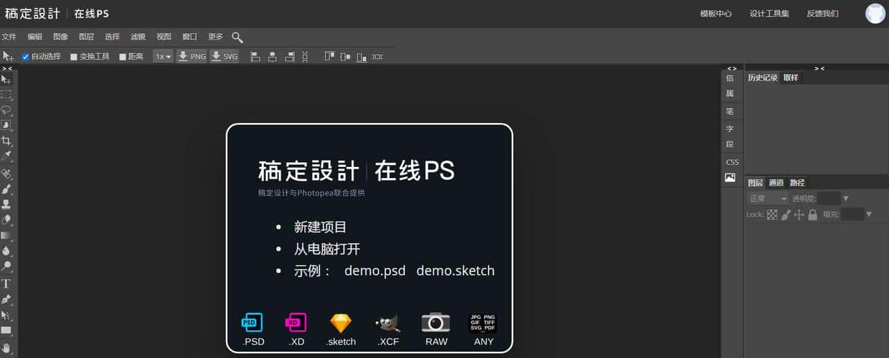Open the 透明度 slider dropdown arrow

pyautogui.click(x=845, y=199)
